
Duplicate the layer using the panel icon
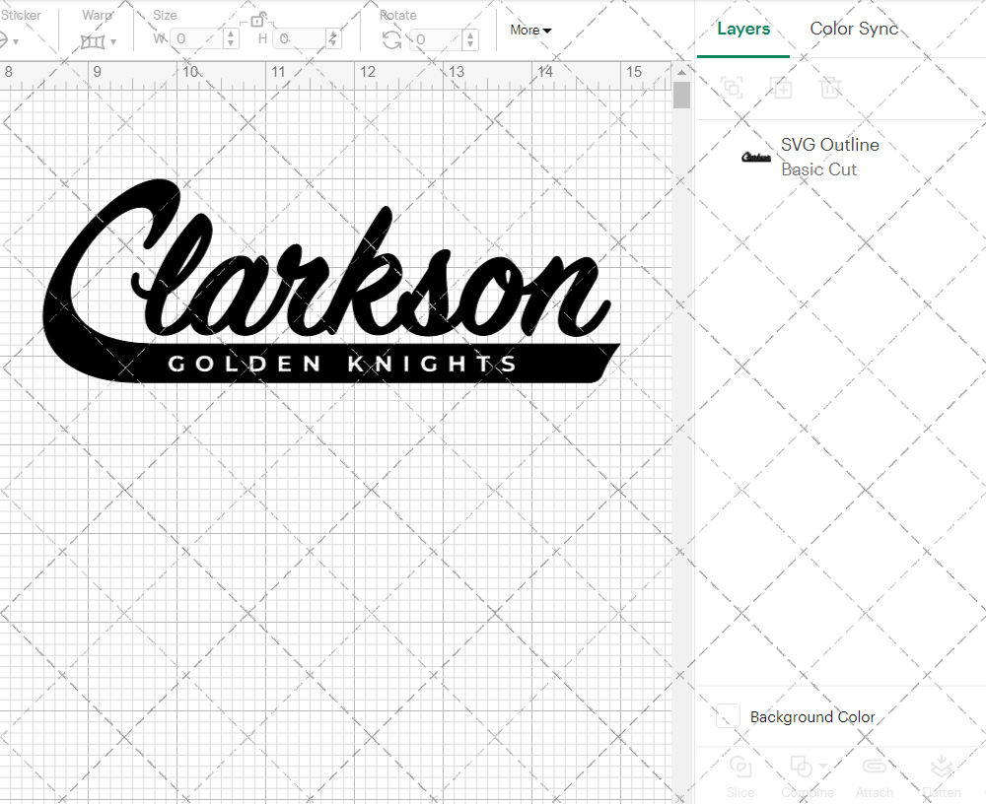[782, 88]
